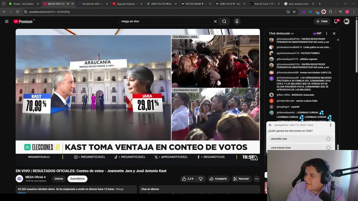358x201 pixels.
Task: Open the Crear upload menu
Action: pyautogui.click(x=322, y=21)
